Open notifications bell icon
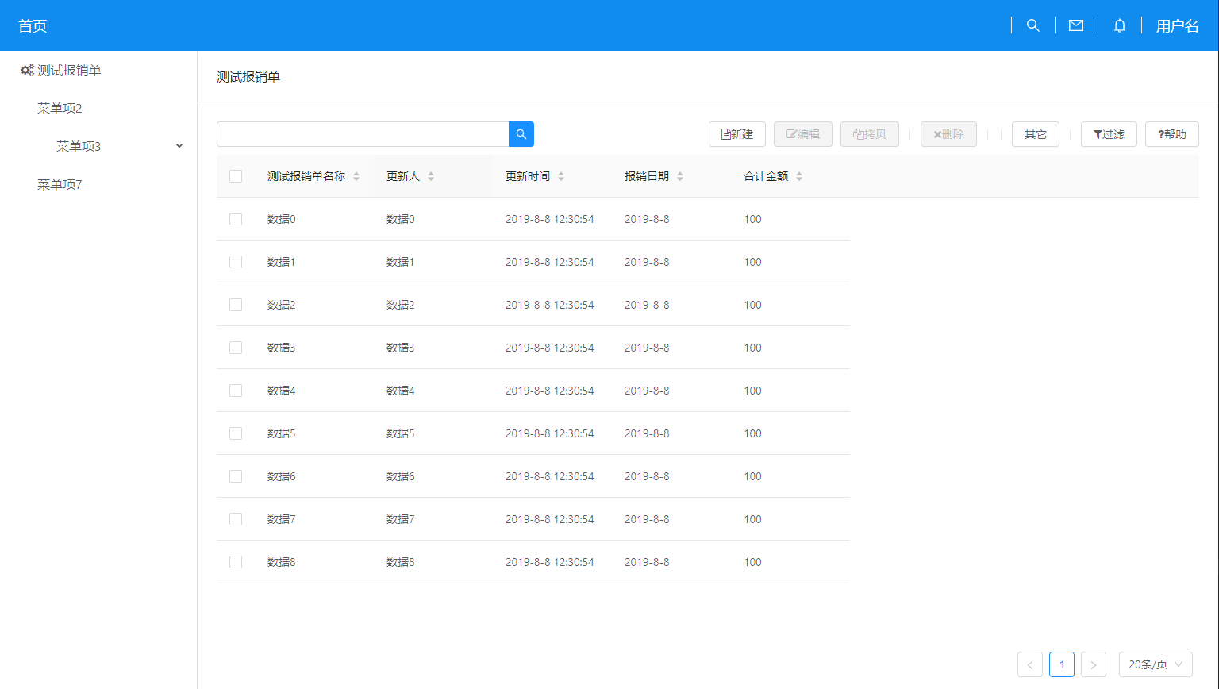Image resolution: width=1219 pixels, height=689 pixels. click(1120, 25)
